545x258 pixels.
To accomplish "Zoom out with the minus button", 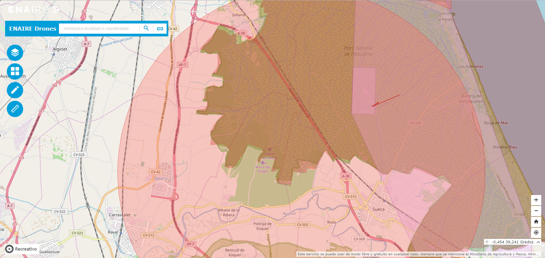I will coord(536,211).
